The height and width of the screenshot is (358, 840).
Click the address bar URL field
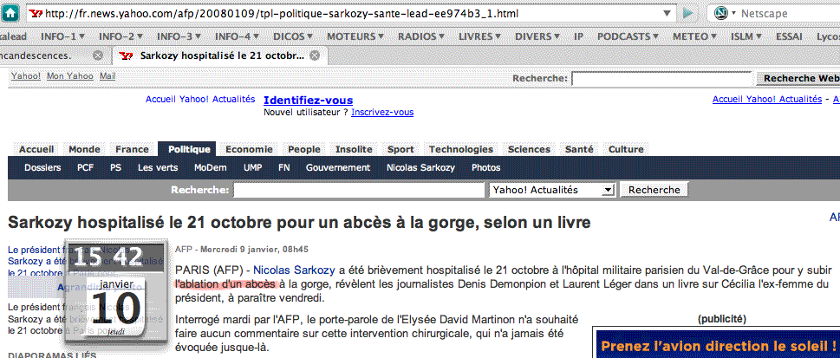click(350, 13)
